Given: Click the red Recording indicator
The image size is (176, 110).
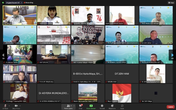Looking at the screenshot, I should [x=28, y=2].
